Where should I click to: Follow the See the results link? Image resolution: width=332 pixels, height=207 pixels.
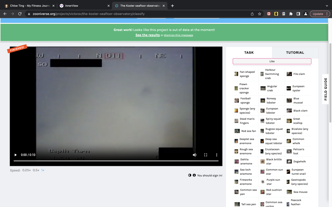click(x=148, y=35)
